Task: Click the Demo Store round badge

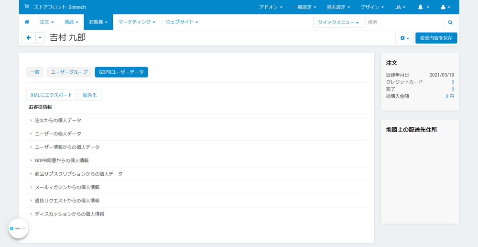Action: pos(18,228)
